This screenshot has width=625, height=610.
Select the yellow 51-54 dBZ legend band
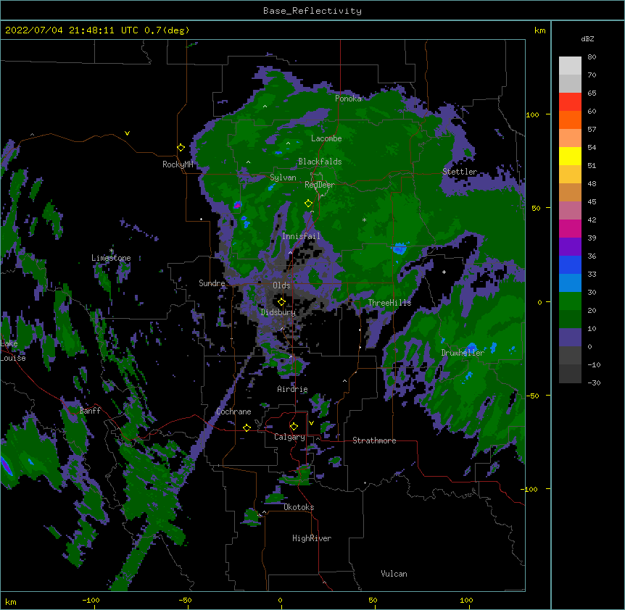(x=570, y=156)
